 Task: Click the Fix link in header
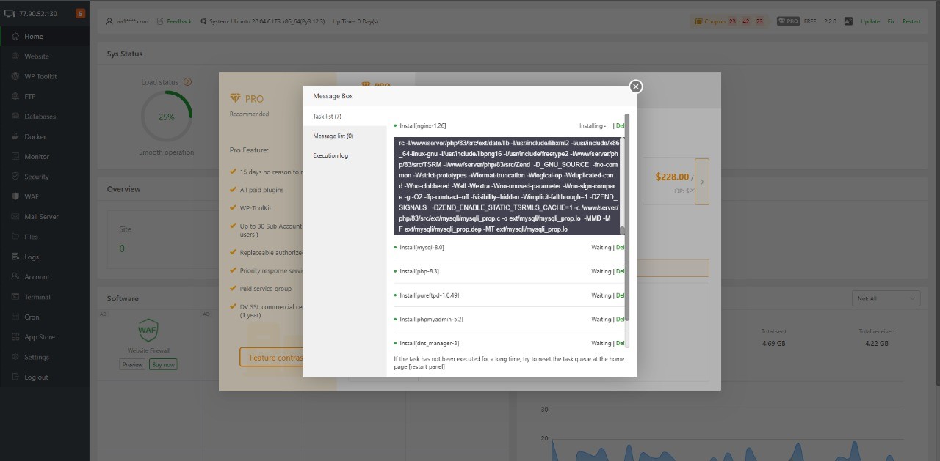coord(891,21)
